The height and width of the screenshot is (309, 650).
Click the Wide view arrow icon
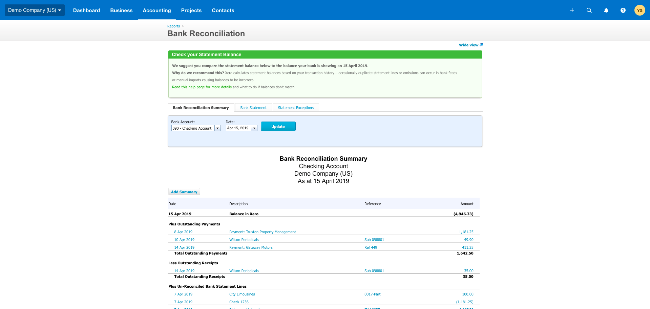481,45
